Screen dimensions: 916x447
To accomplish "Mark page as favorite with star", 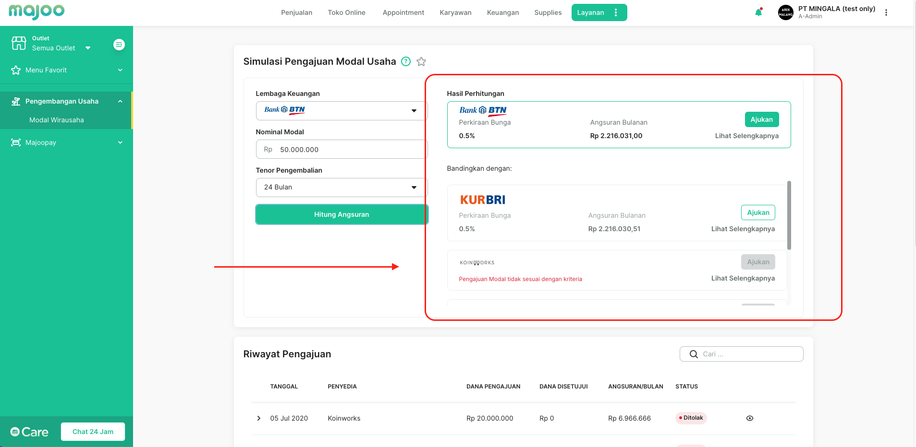I will point(421,61).
